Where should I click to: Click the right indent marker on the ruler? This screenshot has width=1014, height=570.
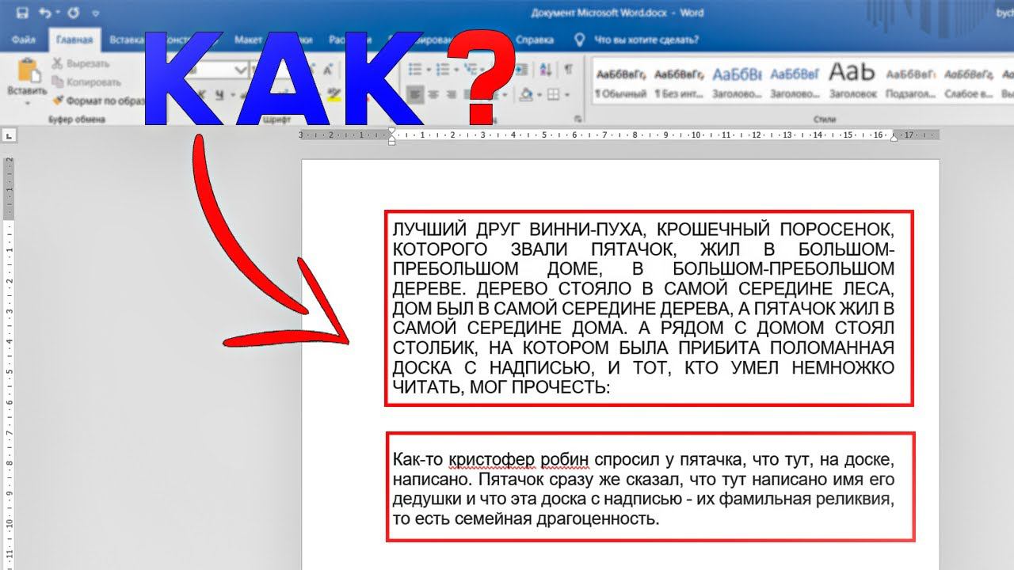pos(894,137)
